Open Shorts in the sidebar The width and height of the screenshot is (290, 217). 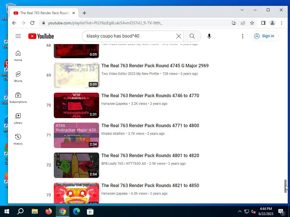click(18, 77)
